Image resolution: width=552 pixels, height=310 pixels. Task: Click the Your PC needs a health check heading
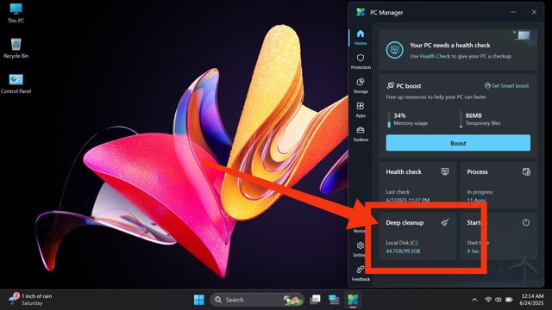coord(450,45)
